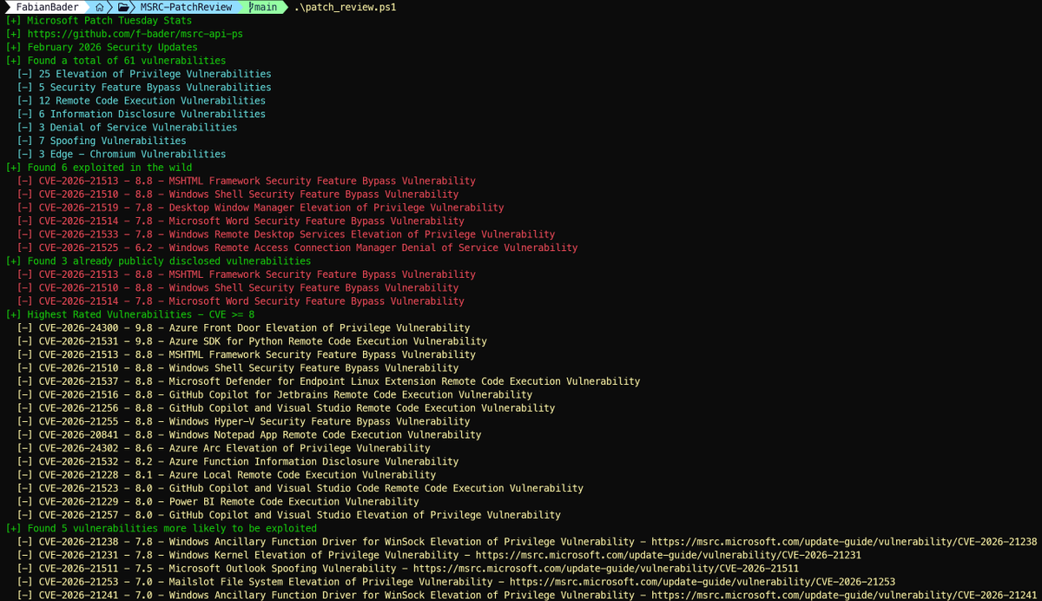The image size is (1042, 601).
Task: Select '3 Denial of Service Vulnerabilities' row
Action: [127, 127]
